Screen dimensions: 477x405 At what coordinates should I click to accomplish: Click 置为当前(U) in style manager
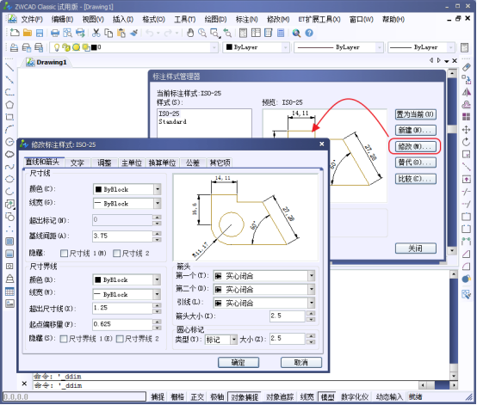(x=416, y=114)
